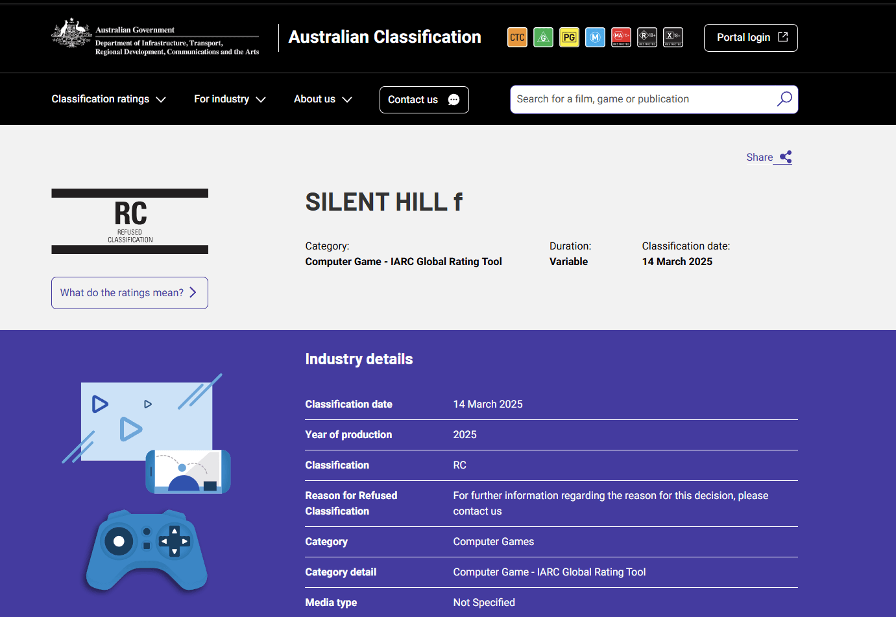Click the CTC rating icon
This screenshot has width=896, height=617.
tap(517, 38)
